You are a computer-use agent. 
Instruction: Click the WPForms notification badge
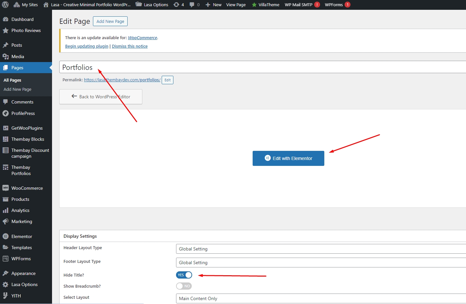coord(348,5)
